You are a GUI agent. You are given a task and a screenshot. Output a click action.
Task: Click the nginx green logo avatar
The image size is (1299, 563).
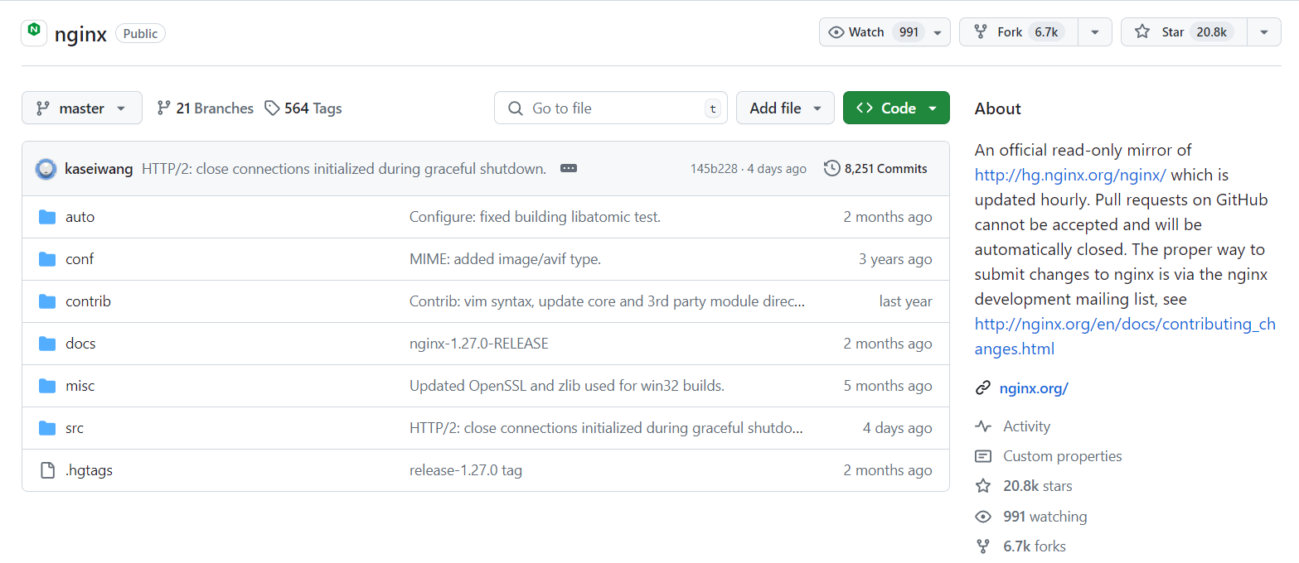[x=34, y=31]
